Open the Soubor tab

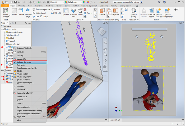point(4,6)
